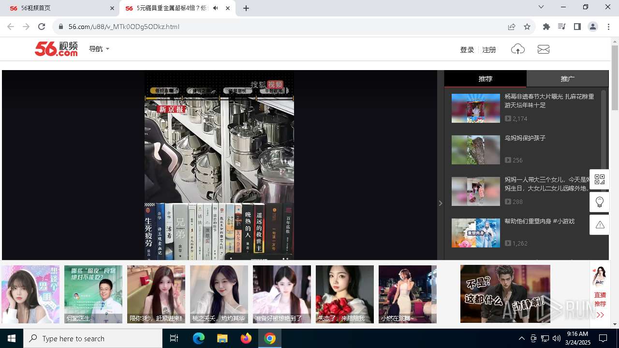Open 帮助他们重塑肉身 game video
This screenshot has height=348, width=619.
click(x=476, y=233)
